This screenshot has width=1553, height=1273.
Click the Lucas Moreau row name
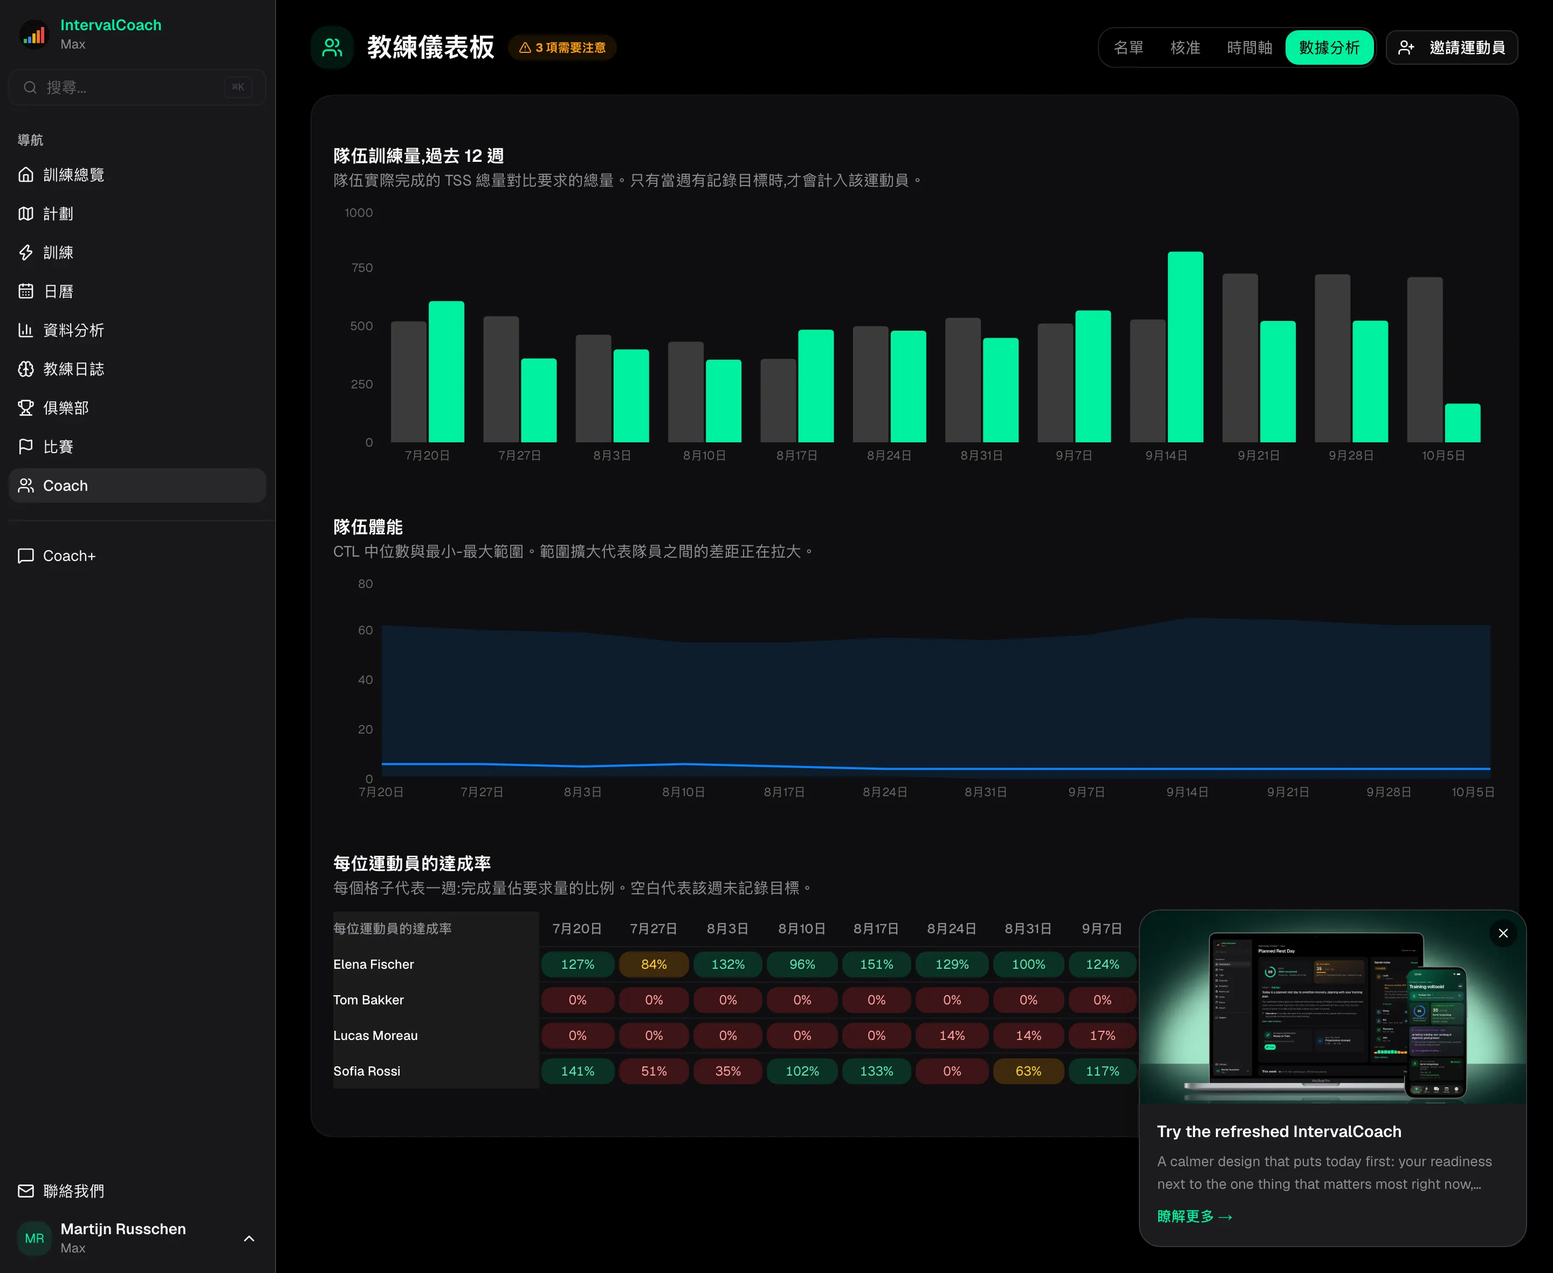(375, 1036)
